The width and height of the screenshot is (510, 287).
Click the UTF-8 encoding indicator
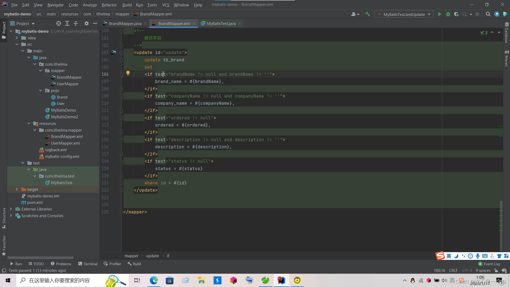[467, 271]
